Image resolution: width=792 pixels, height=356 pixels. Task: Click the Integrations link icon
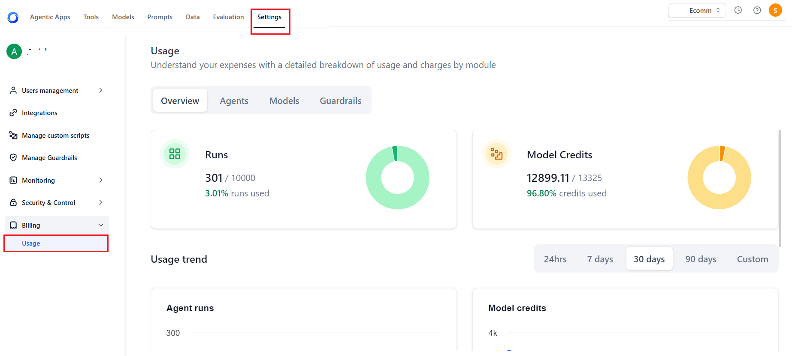(x=13, y=113)
